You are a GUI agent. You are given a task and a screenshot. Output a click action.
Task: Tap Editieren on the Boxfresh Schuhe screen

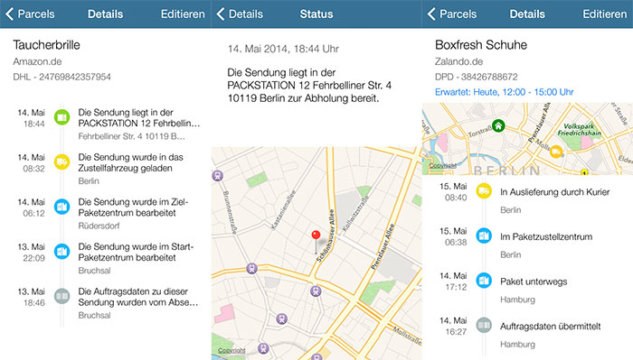(x=604, y=14)
